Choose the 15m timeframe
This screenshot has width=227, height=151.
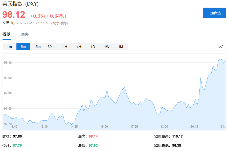37,47
